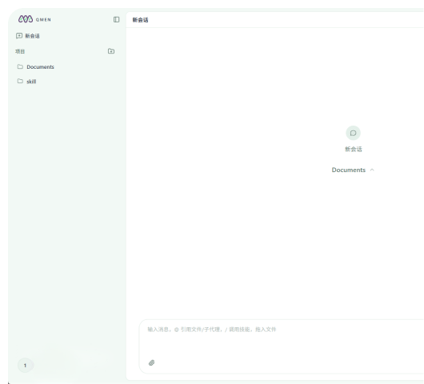424x384 pixels.
Task: Click the round chat bubble icon in center
Action: coord(353,133)
